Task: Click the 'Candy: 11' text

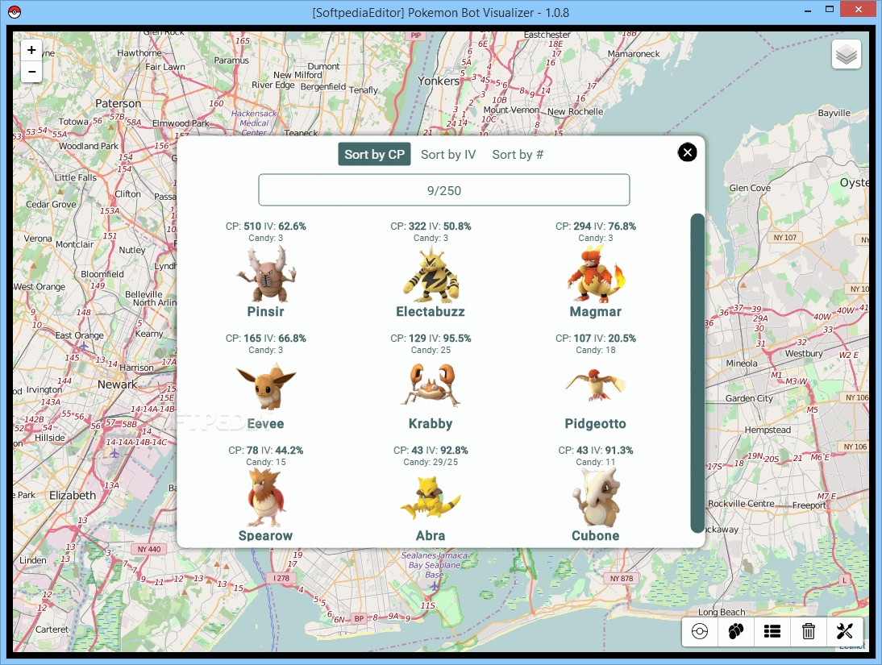Action: 596,462
